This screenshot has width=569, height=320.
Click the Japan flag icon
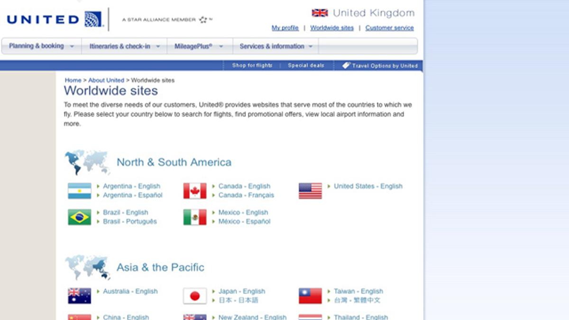coord(195,296)
